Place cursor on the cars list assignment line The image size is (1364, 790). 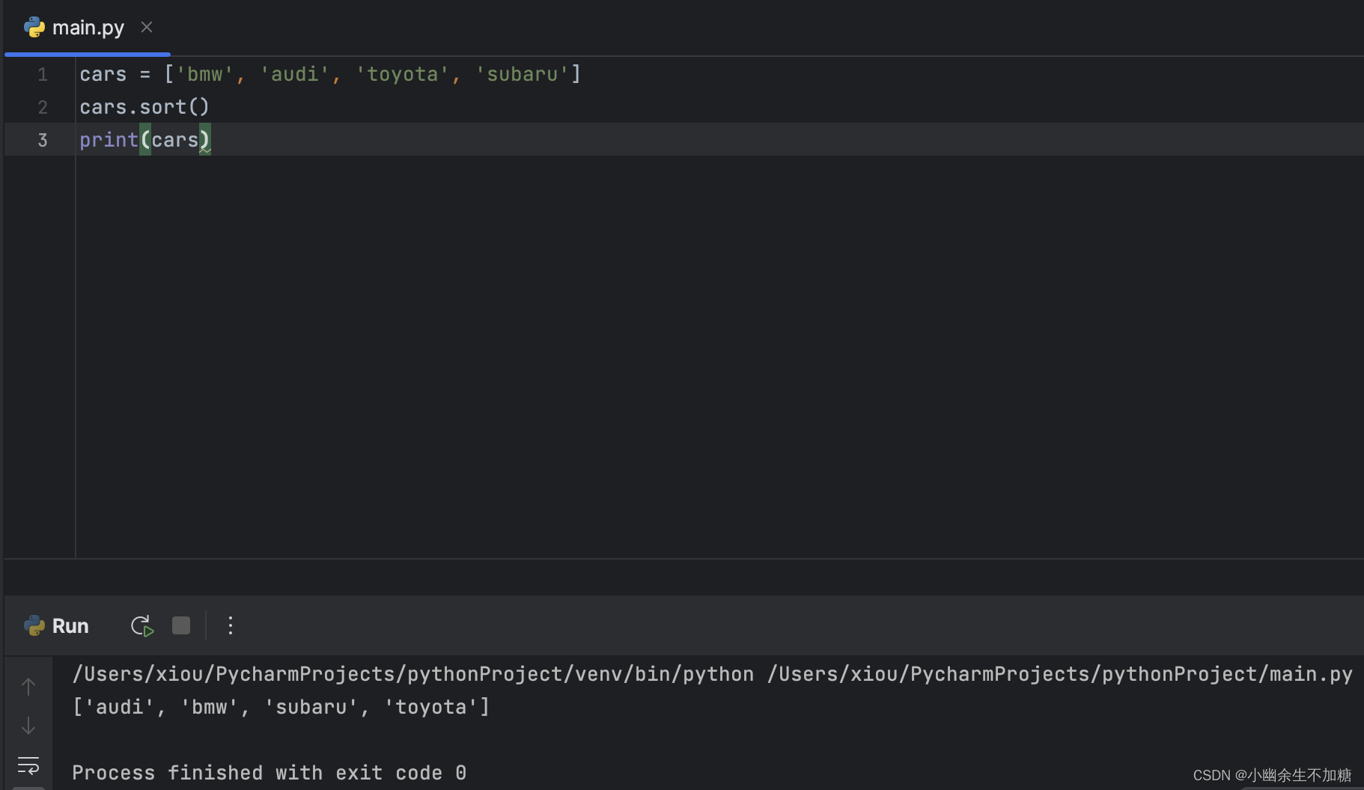click(330, 74)
